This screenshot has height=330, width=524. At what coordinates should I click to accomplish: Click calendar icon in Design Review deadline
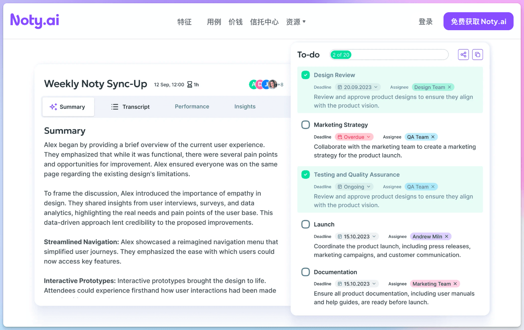pyautogui.click(x=340, y=87)
